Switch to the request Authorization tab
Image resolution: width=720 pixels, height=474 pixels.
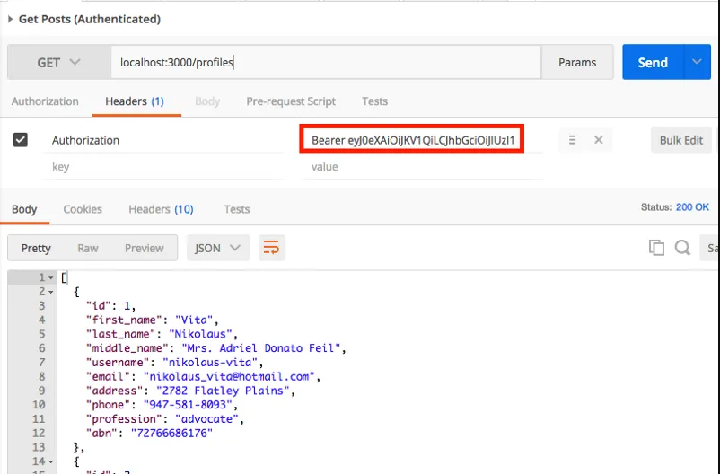pyautogui.click(x=45, y=101)
